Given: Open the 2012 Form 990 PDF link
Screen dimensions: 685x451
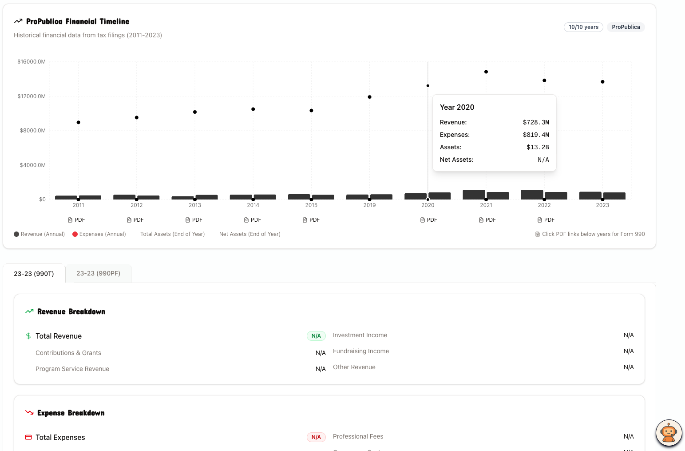Looking at the screenshot, I should pos(135,220).
